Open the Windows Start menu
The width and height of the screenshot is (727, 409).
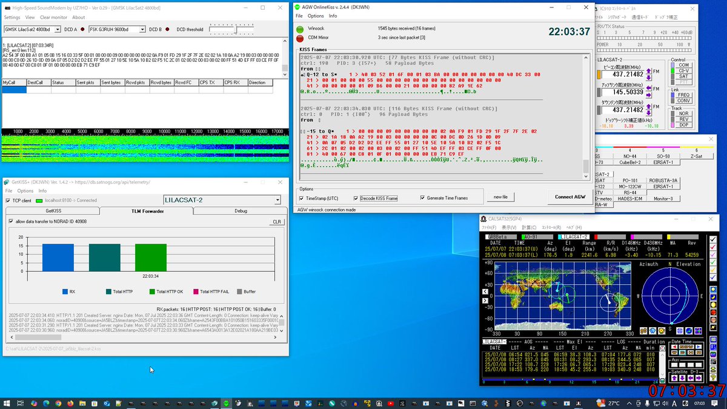point(7,403)
